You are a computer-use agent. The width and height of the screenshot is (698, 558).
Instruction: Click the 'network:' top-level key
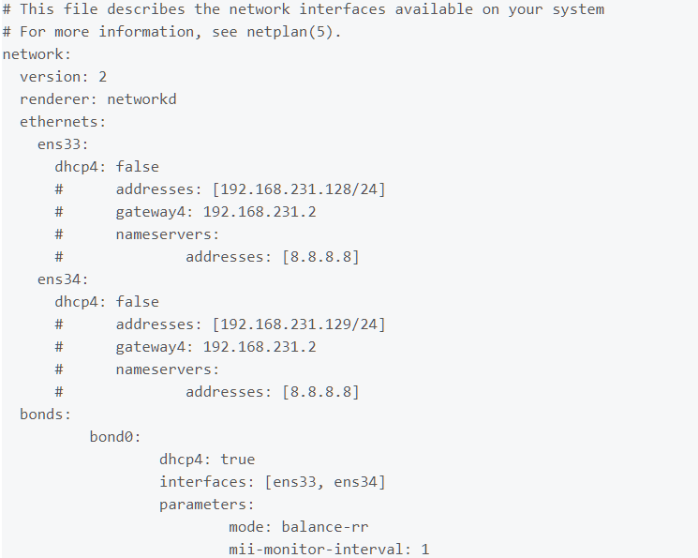37,54
